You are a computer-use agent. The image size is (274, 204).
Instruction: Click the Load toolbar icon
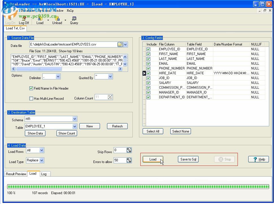(40, 19)
